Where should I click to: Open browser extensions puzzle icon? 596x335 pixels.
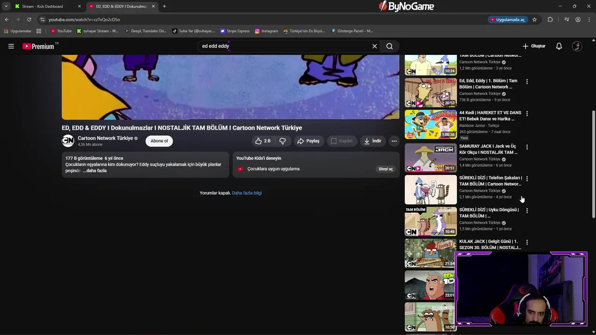550,20
